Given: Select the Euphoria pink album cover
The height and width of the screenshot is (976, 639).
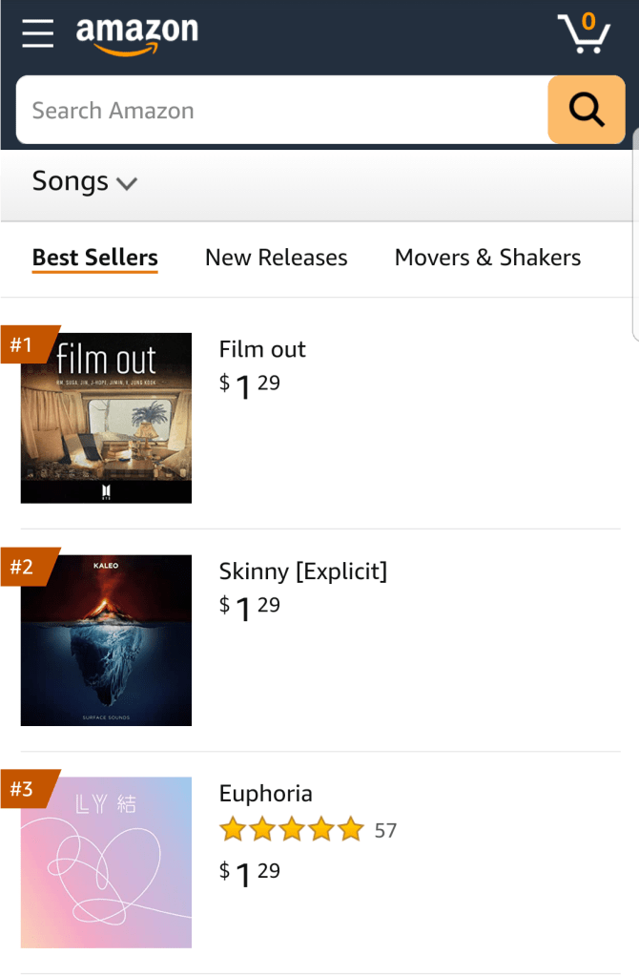Looking at the screenshot, I should pos(106,862).
